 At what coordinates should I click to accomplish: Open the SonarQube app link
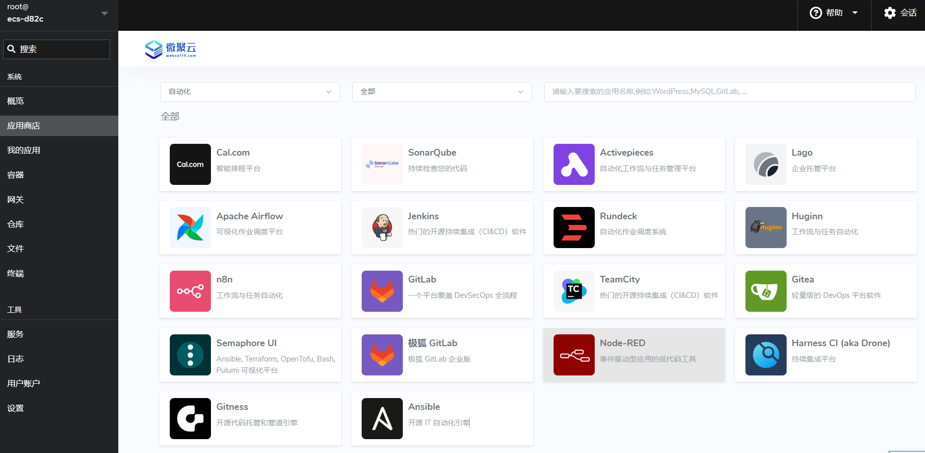432,153
